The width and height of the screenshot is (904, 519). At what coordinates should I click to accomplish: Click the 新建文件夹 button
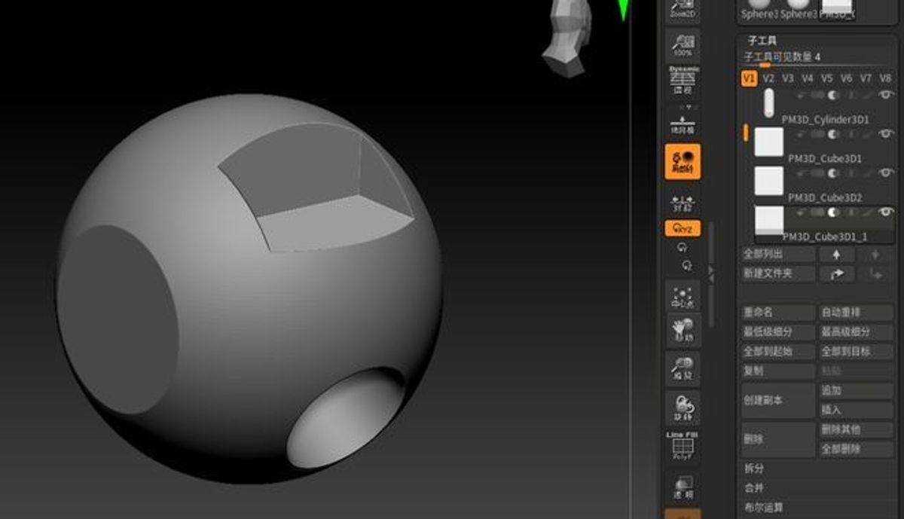coord(778,274)
